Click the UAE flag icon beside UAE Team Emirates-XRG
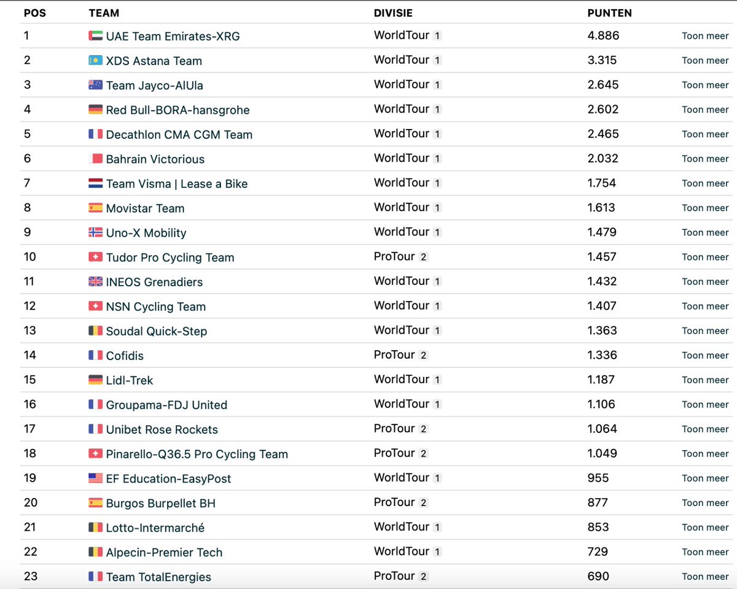The height and width of the screenshot is (589, 737). click(95, 36)
